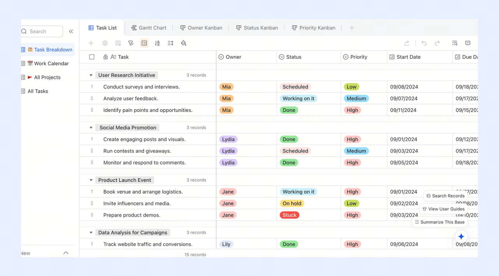Switch to the Task List tab

pos(102,28)
